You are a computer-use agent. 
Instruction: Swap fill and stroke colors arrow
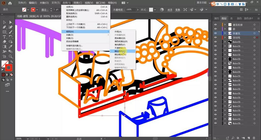click(x=12, y=62)
